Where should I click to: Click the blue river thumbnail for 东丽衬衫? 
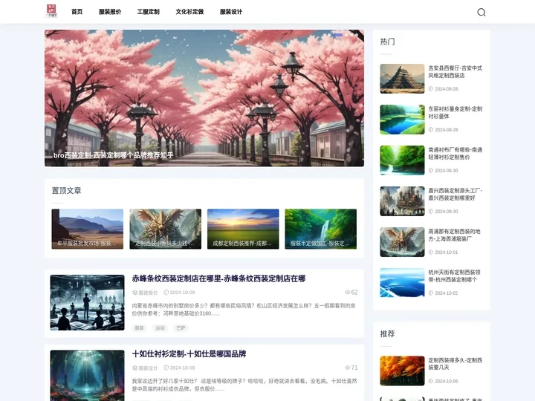pyautogui.click(x=402, y=120)
